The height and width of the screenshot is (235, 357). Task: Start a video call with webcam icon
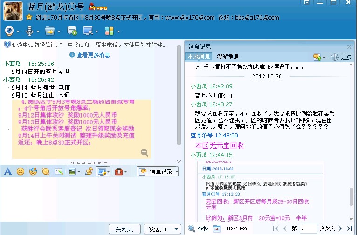tap(9, 31)
